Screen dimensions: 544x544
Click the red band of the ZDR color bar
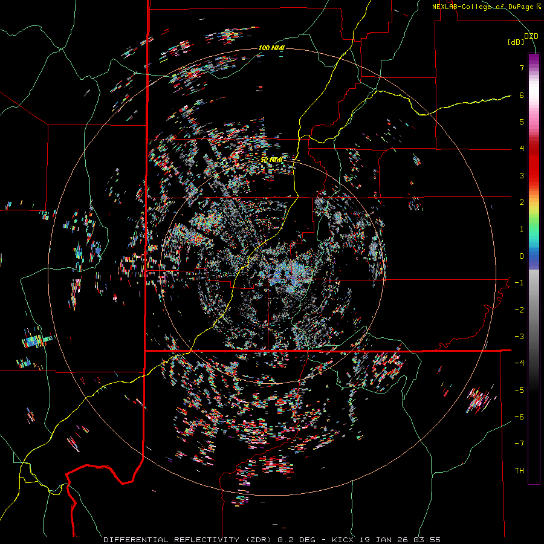pos(534,163)
